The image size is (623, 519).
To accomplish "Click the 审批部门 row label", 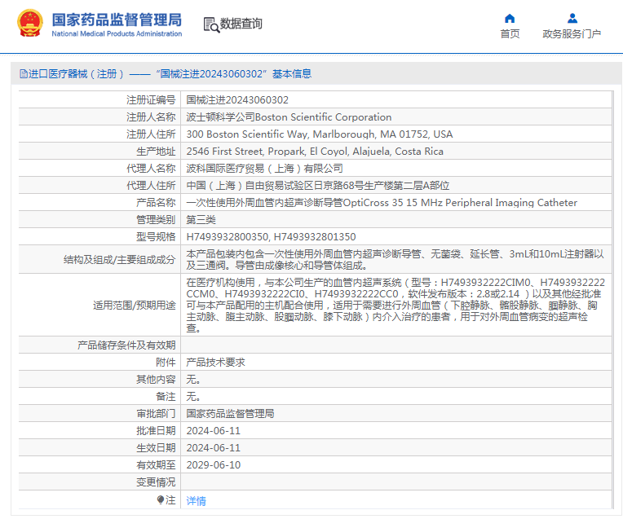I will (156, 413).
